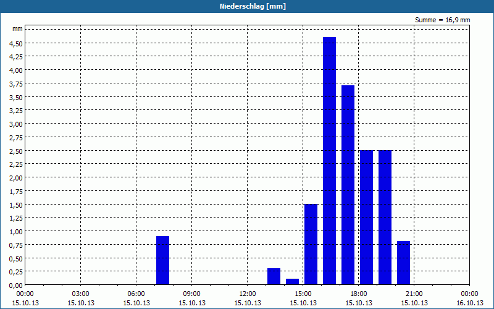Click the mm unit label on the y-axis
494x309 pixels.
pos(18,29)
